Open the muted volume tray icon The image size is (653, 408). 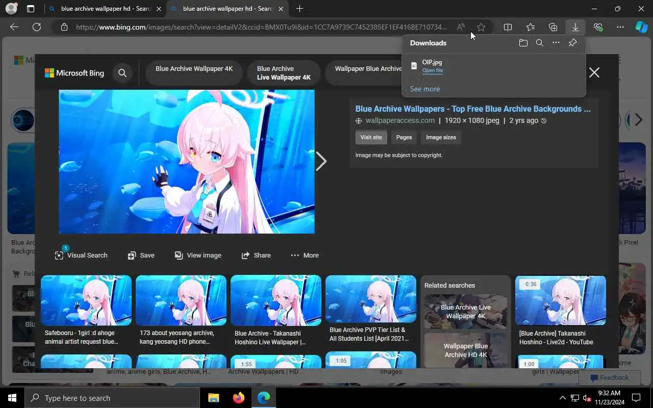[x=587, y=398]
